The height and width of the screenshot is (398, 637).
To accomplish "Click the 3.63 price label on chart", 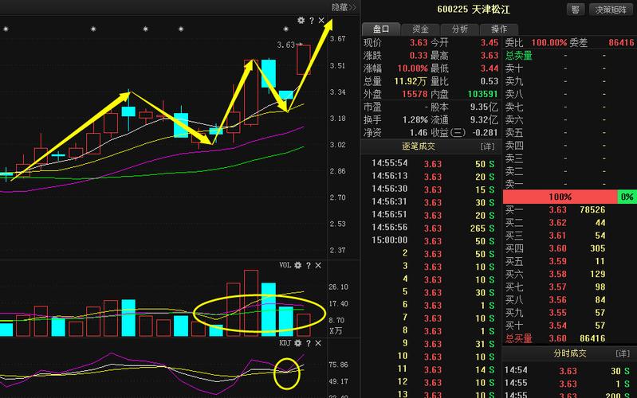I will tap(285, 45).
